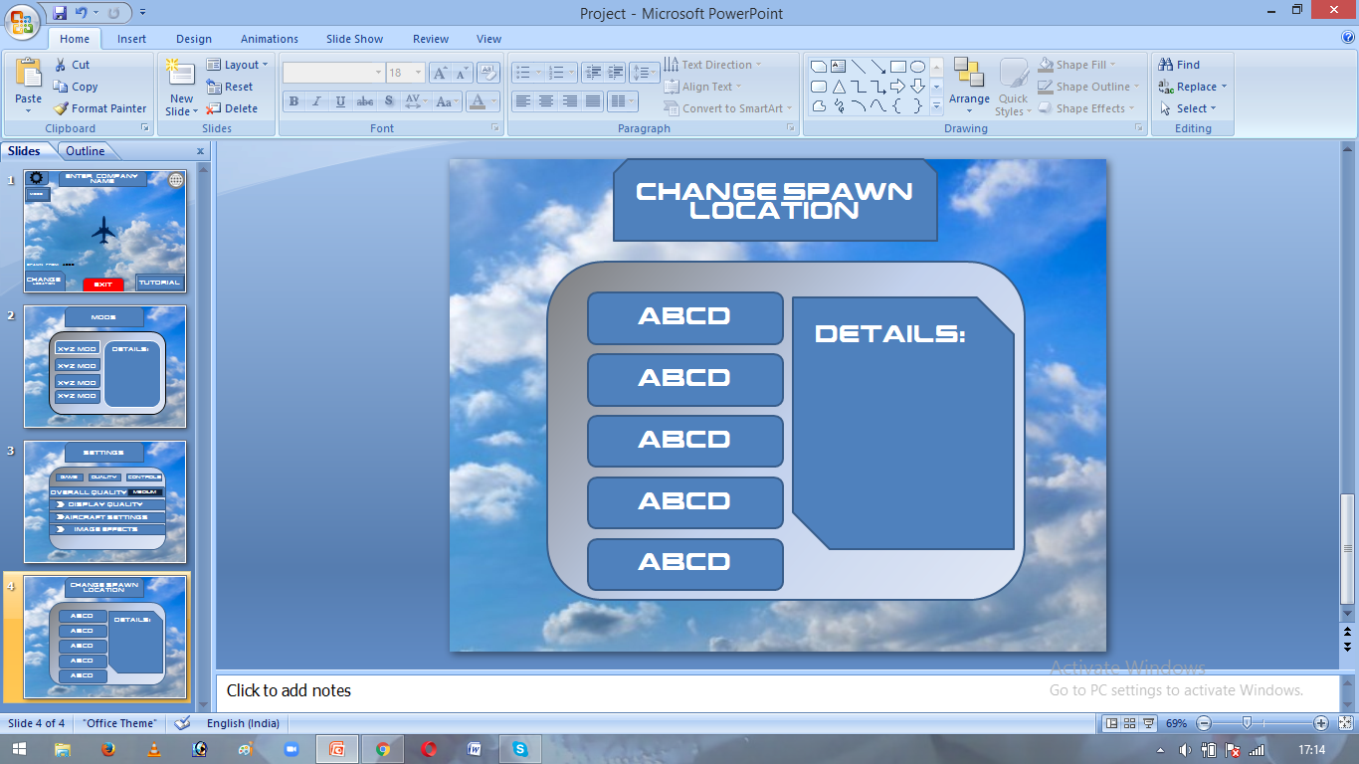Screen dimensions: 1359x764
Task: Click the Office button logo
Action: pyautogui.click(x=22, y=20)
